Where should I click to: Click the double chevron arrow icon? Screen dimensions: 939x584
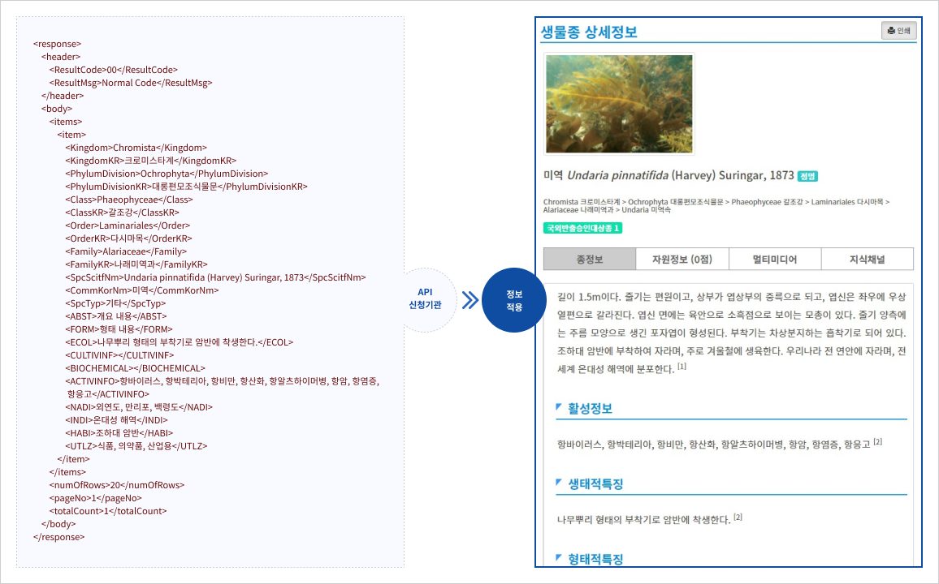470,299
